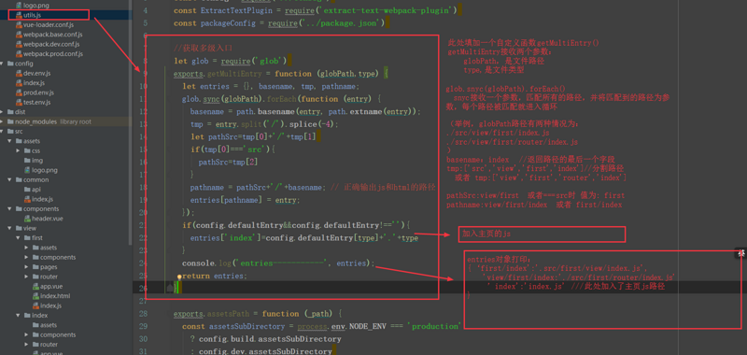Viewport: 747px width, 355px height.
Task: Expand arrow of router folder below pages
Action: pyautogui.click(x=27, y=277)
